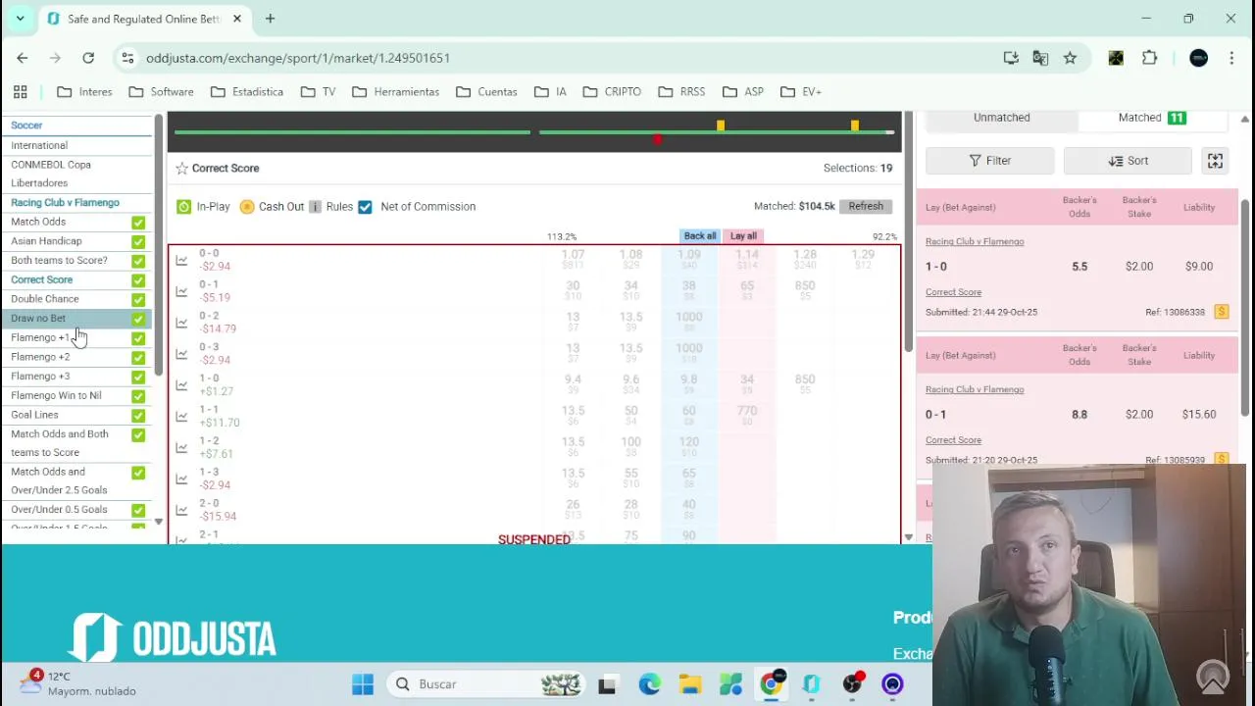This screenshot has width=1255, height=706.
Task: Open Google Chrome from taskbar
Action: pos(772,684)
